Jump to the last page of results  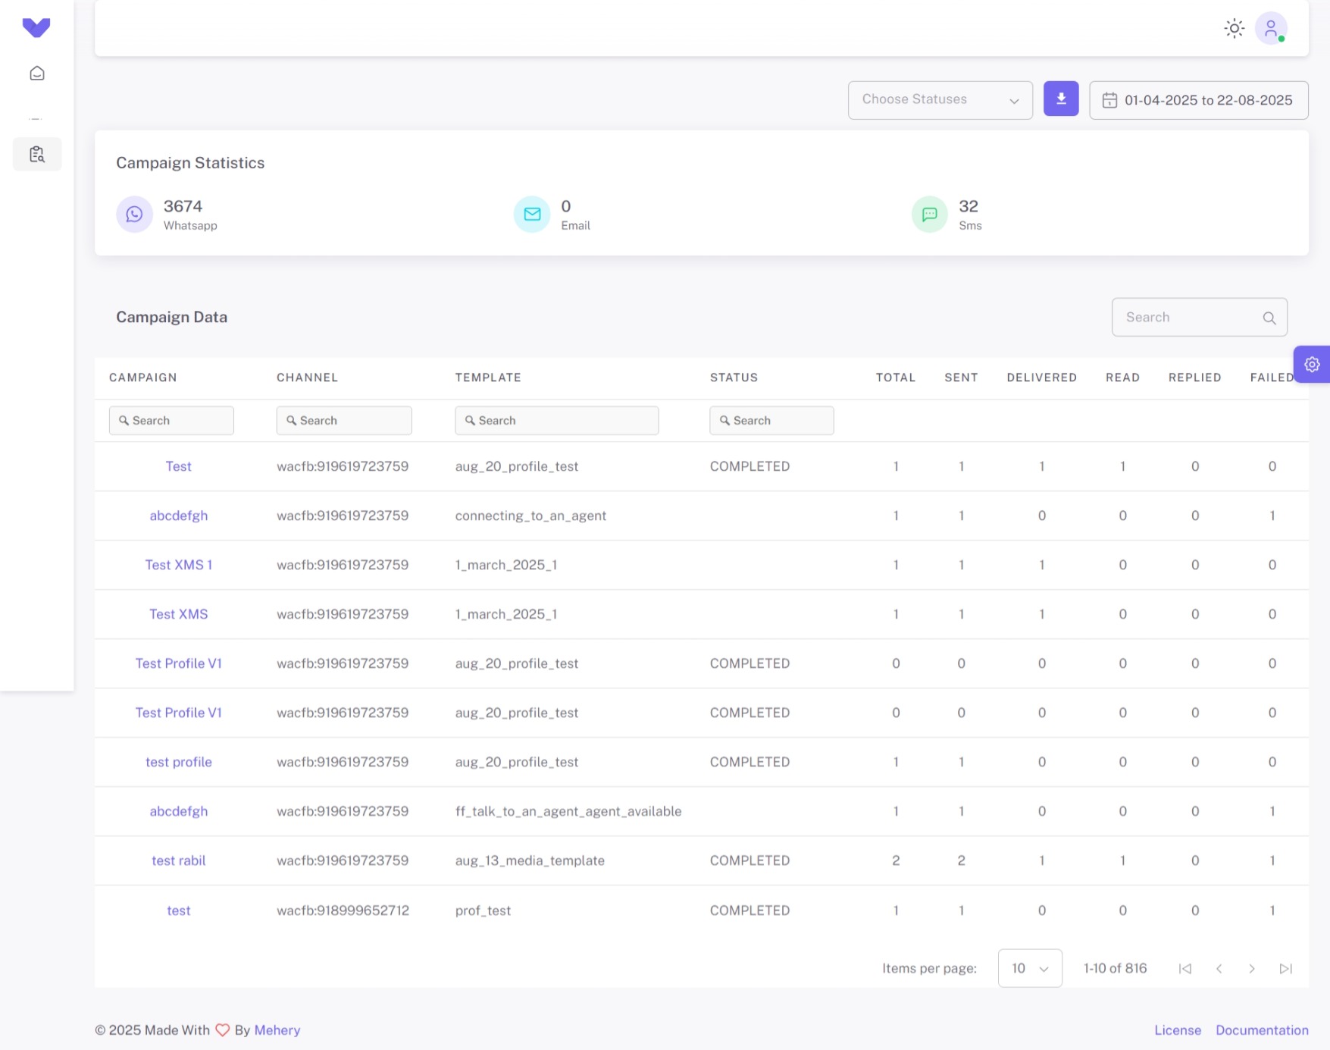pos(1285,968)
